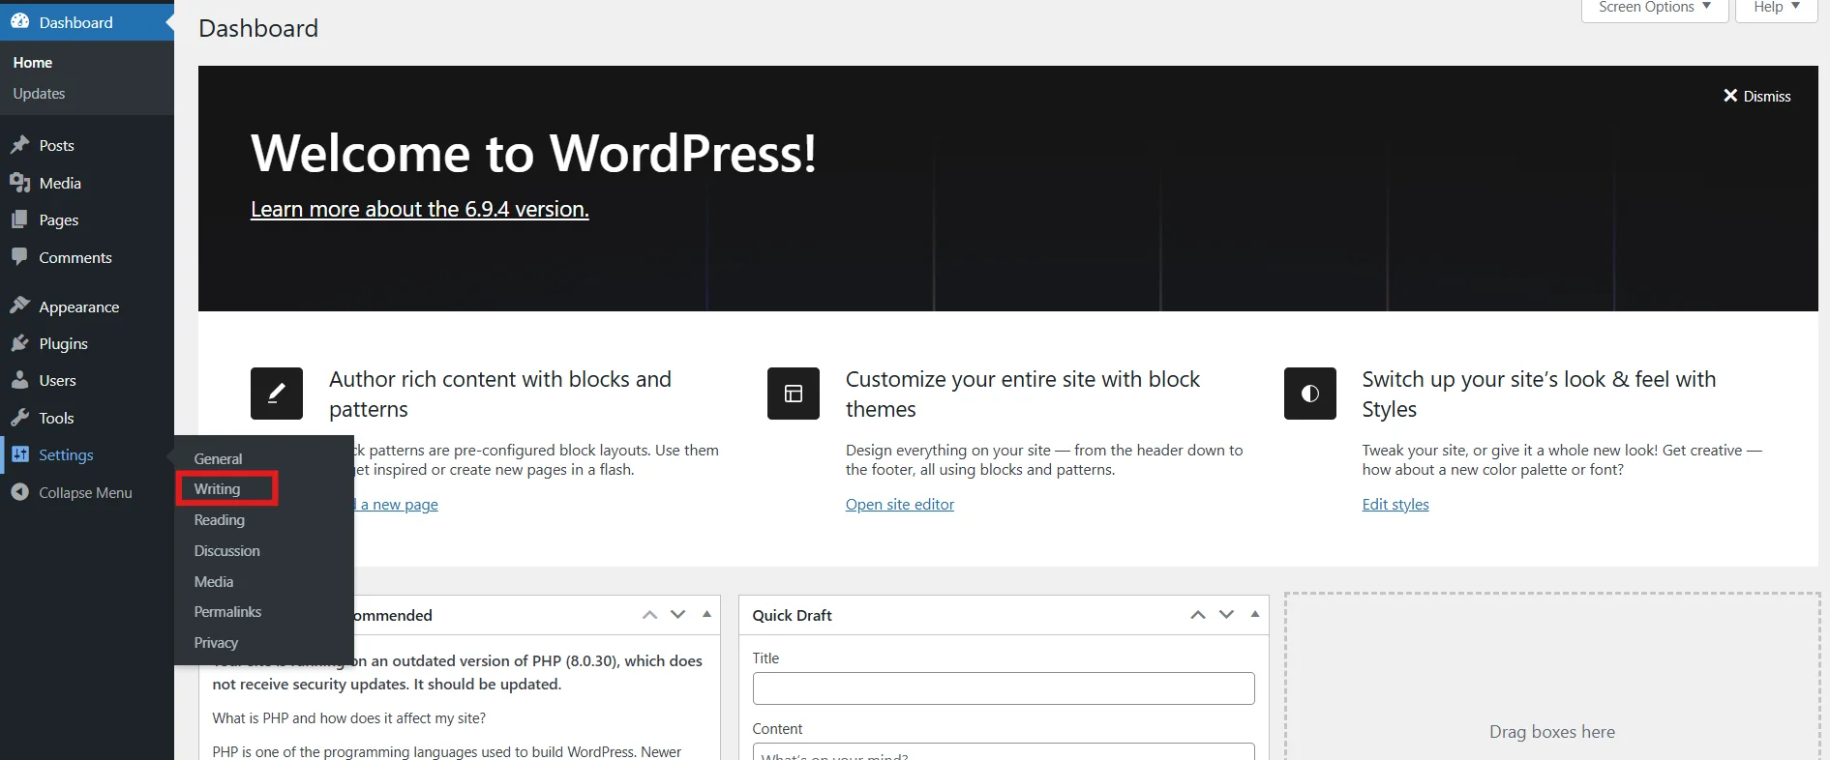The image size is (1830, 760).
Task: Click the Posts pushpin icon
Action: coord(19,145)
